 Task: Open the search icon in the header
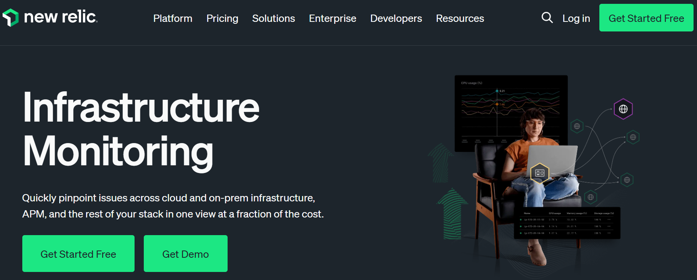click(x=547, y=18)
